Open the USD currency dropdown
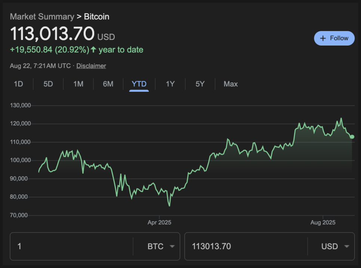The width and height of the screenshot is (361, 268). [335, 246]
